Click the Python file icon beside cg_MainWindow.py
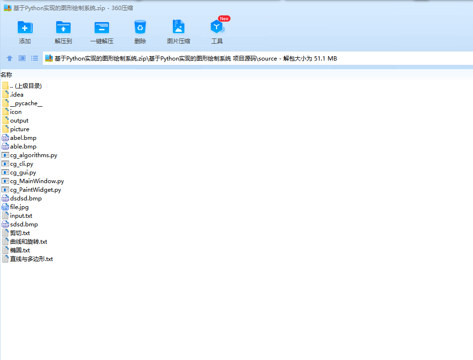473x360 pixels. pos(5,181)
